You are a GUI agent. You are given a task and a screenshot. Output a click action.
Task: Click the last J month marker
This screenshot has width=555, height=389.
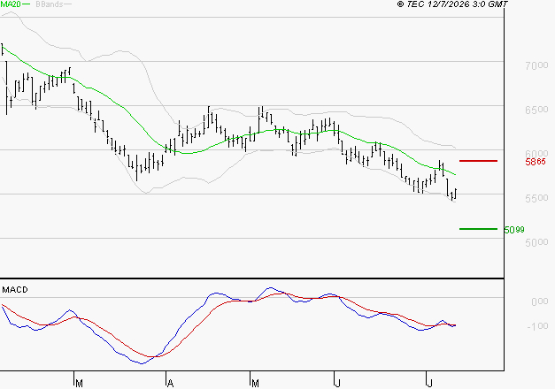[429, 384]
